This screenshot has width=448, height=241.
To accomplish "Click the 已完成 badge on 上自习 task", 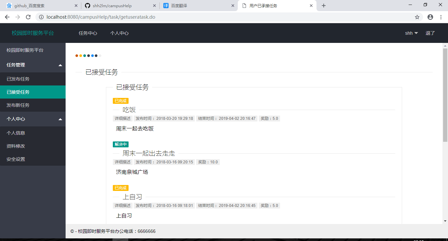I will click(x=120, y=188).
